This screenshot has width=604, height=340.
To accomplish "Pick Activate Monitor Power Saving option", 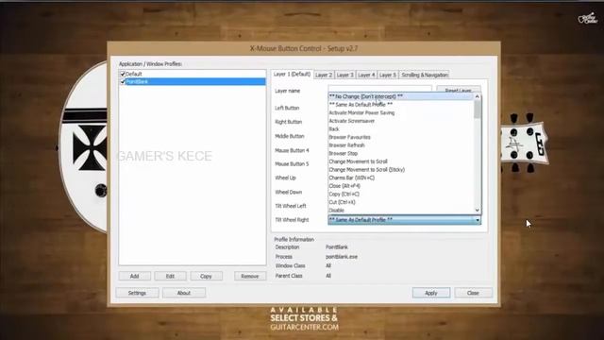I will pos(400,112).
